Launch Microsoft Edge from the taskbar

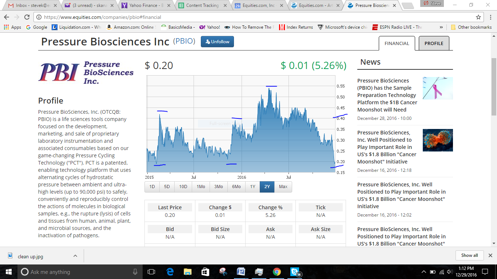pos(170,272)
